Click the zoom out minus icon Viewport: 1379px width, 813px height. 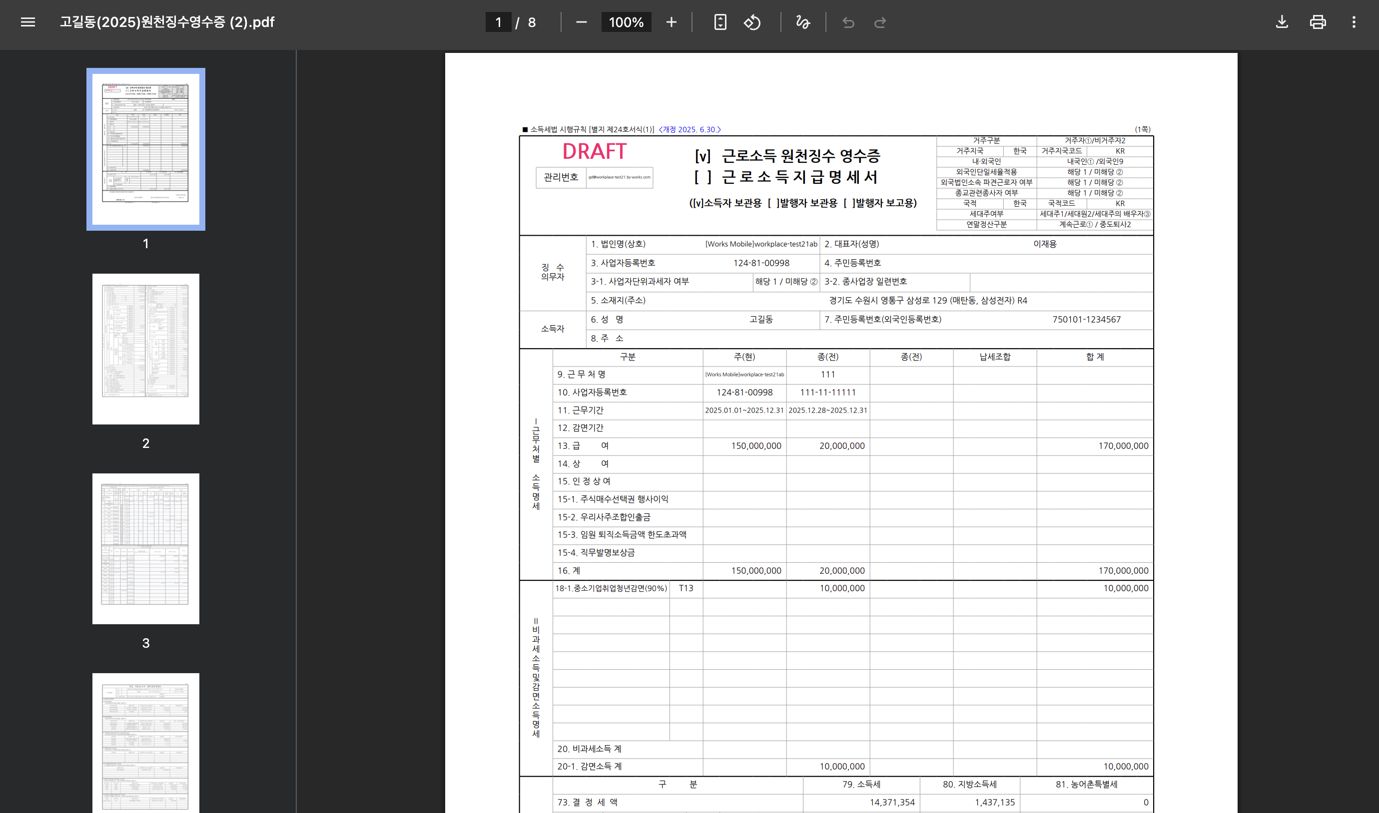(x=582, y=22)
